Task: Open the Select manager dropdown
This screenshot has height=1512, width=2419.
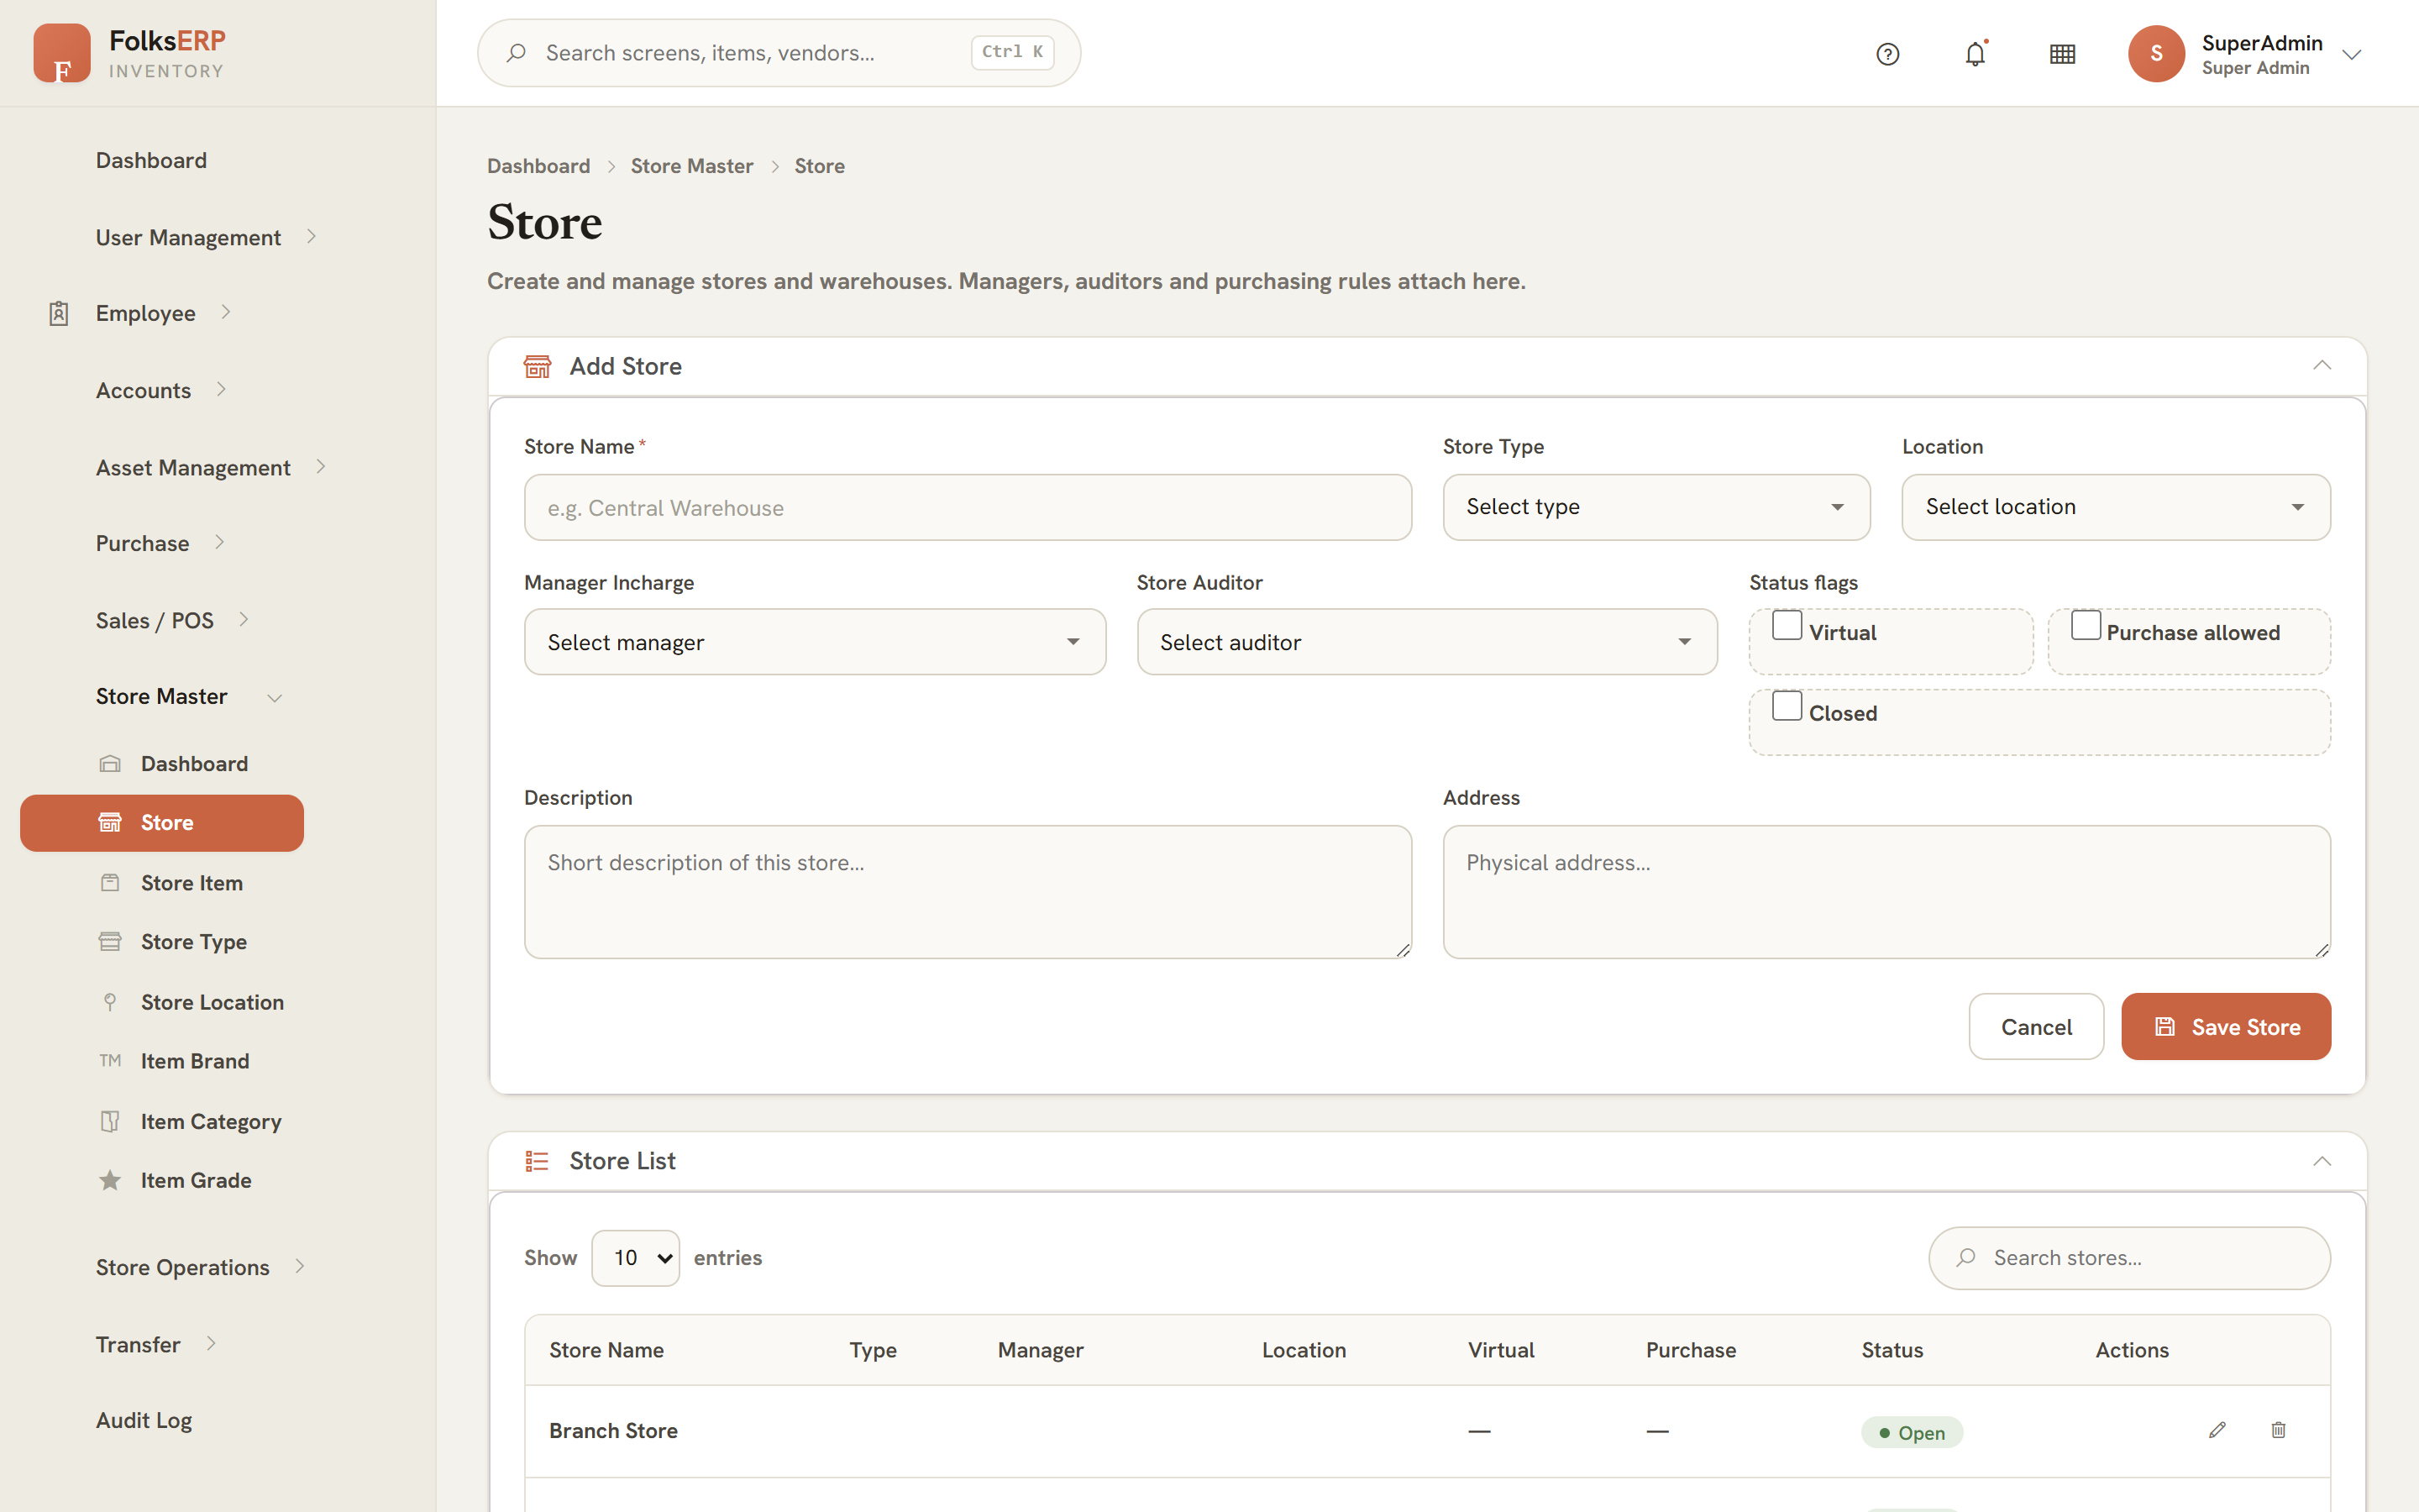Action: point(815,642)
